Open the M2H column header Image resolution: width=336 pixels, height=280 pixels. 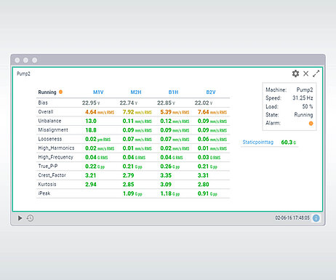click(x=136, y=92)
